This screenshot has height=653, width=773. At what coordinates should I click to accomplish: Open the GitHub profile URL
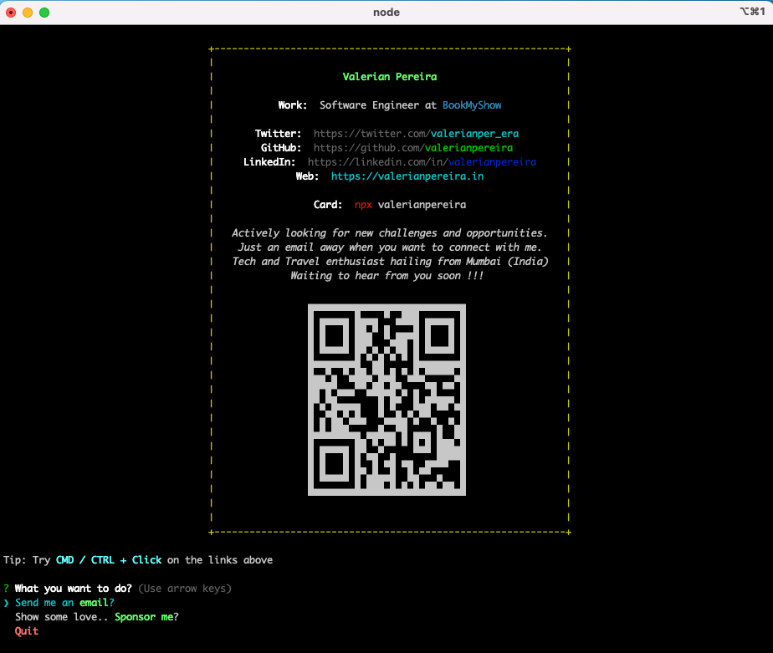[x=413, y=148]
